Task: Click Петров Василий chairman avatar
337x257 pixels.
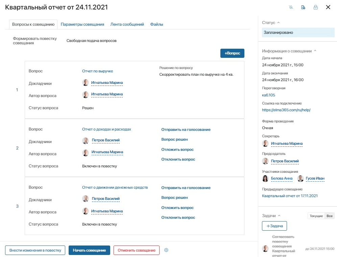Action: (x=265, y=161)
